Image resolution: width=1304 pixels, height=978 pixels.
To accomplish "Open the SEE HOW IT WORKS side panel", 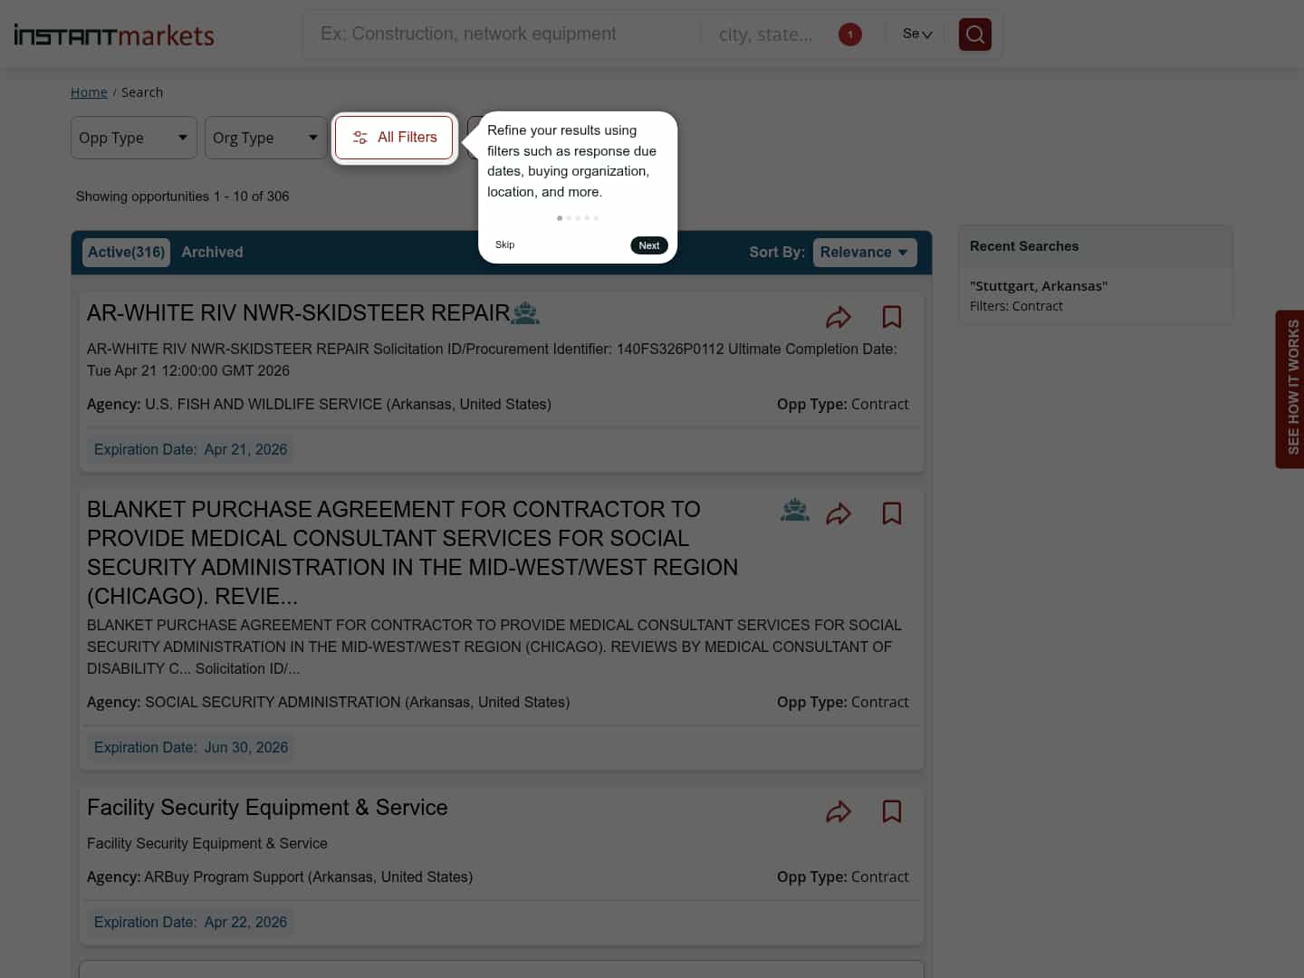I will tap(1290, 389).
